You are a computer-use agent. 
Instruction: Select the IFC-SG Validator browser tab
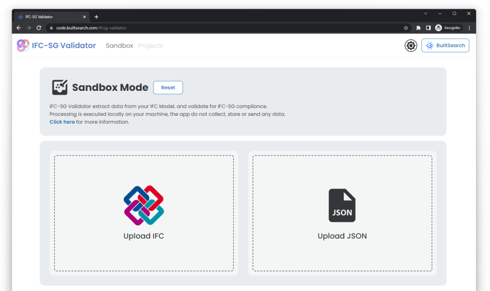(x=52, y=17)
